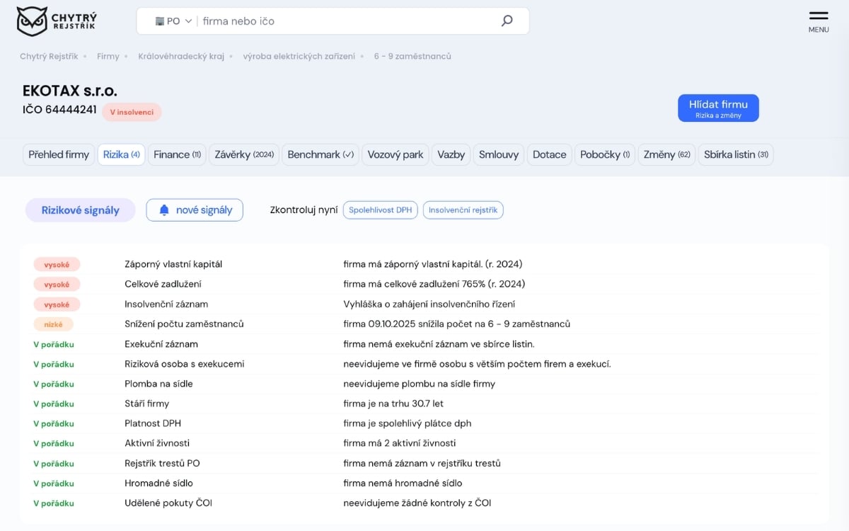Click the EKOTAX s.r.o. company heading
Screen dimensions: 849x531
(x=70, y=91)
